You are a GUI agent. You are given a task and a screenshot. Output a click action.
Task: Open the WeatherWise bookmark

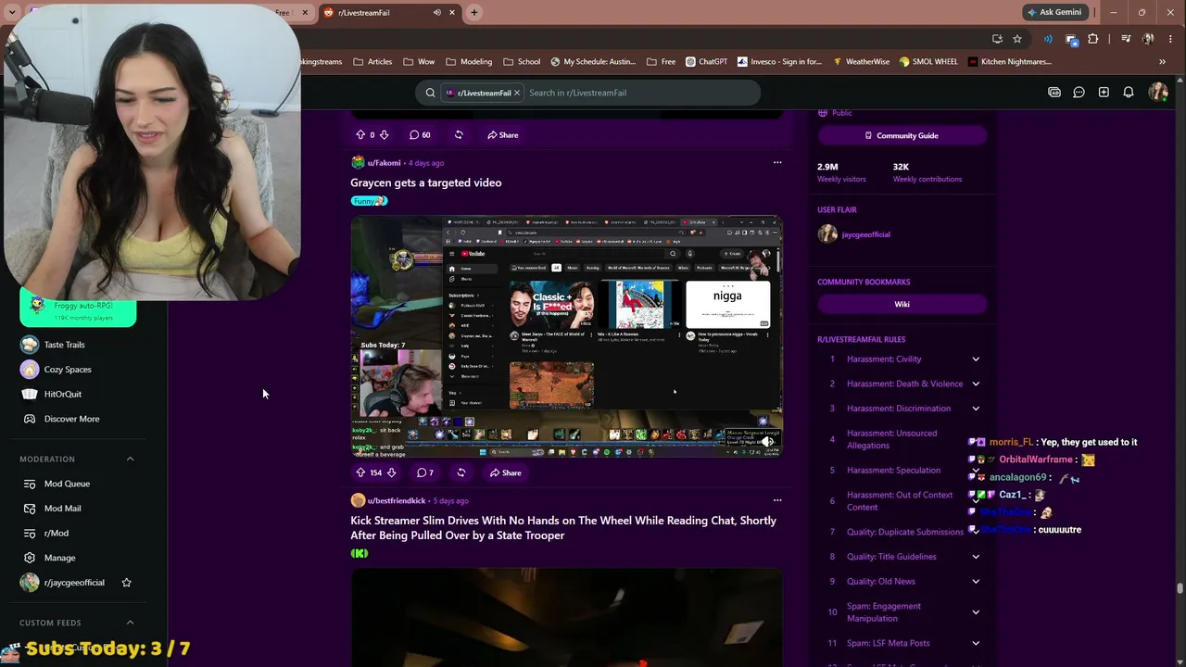[861, 62]
